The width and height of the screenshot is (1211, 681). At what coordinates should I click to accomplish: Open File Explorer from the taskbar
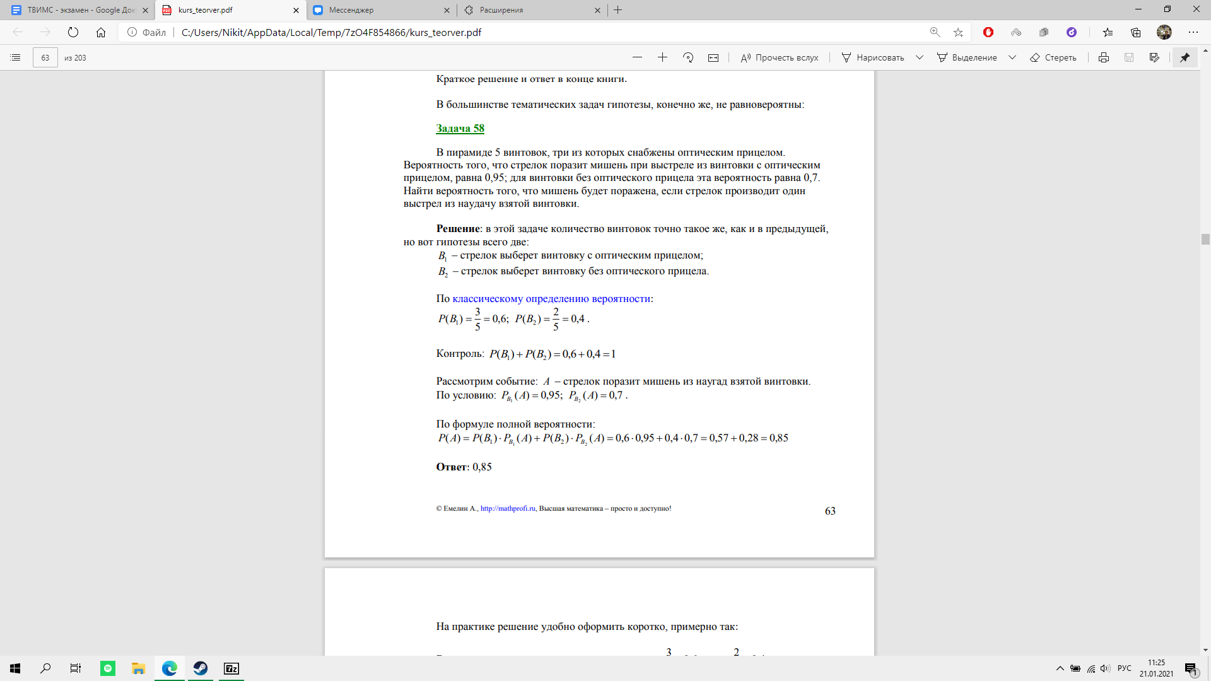(139, 668)
